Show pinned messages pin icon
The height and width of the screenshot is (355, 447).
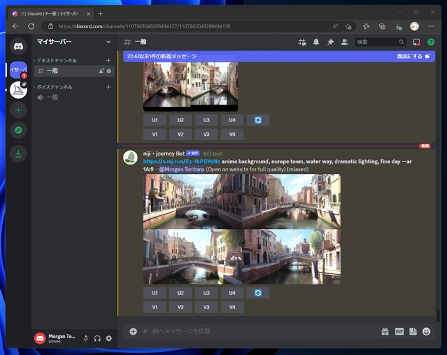click(x=331, y=42)
